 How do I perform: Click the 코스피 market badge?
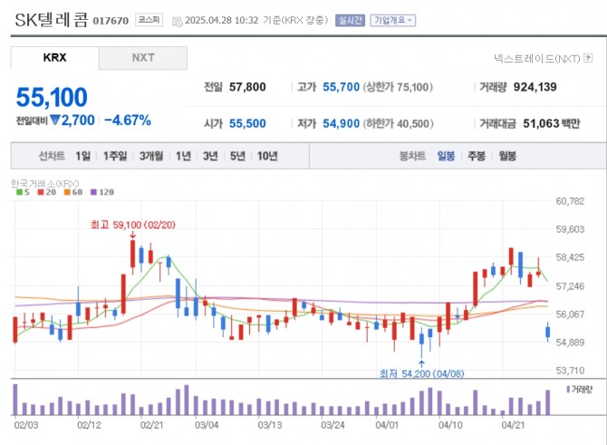click(148, 19)
